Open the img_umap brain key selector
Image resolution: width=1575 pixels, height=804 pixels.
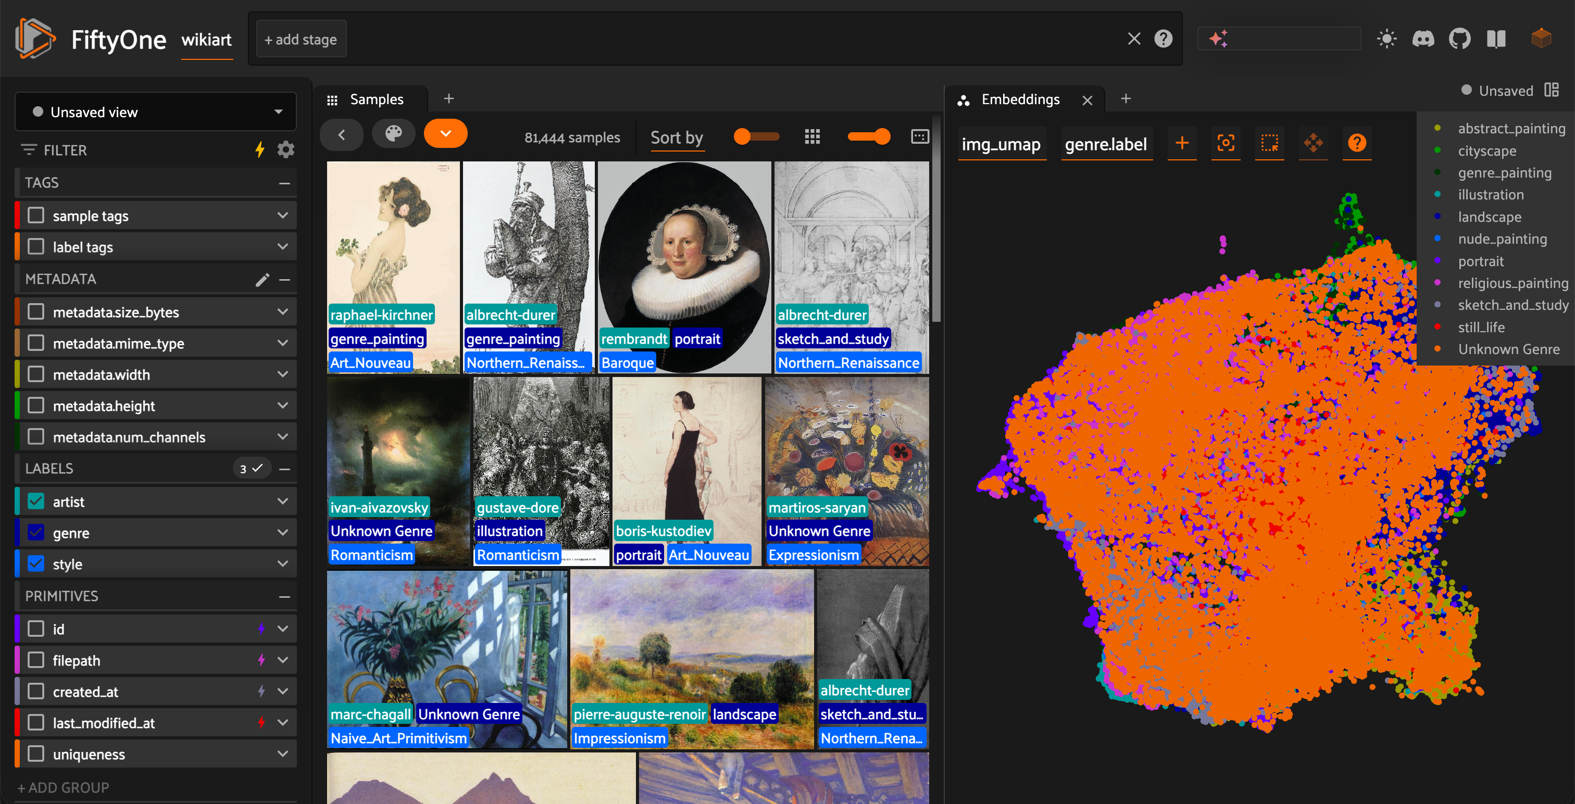(x=1001, y=144)
